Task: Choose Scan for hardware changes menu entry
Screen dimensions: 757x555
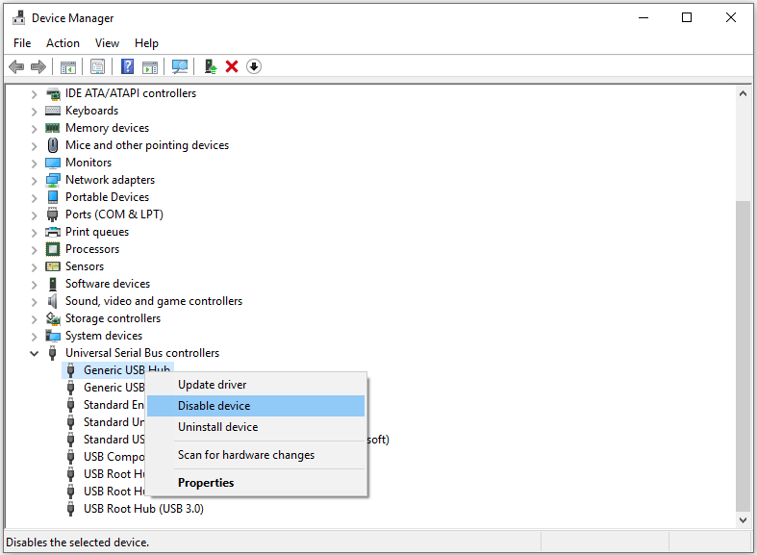Action: 256,455
